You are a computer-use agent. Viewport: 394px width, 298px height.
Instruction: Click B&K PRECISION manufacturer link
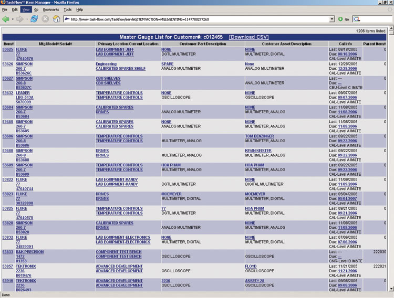(x=29, y=252)
